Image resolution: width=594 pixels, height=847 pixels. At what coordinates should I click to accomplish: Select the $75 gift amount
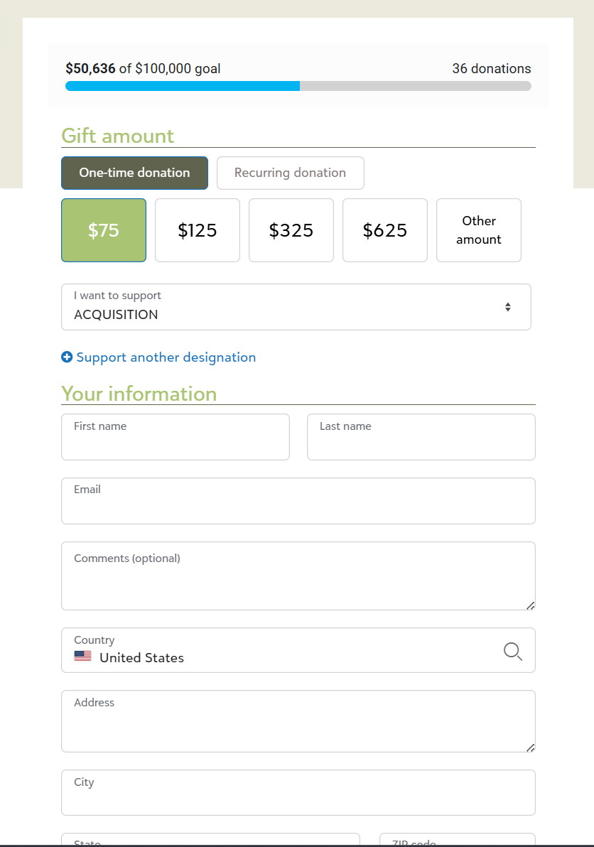(104, 230)
